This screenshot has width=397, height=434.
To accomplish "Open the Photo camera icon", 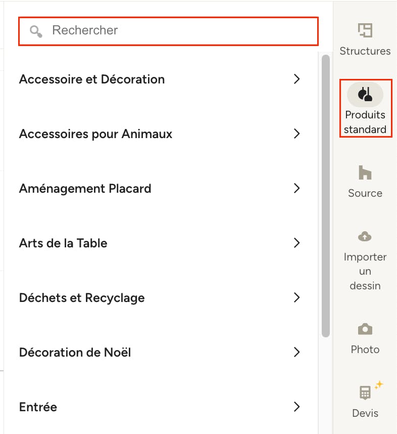I will pyautogui.click(x=365, y=329).
